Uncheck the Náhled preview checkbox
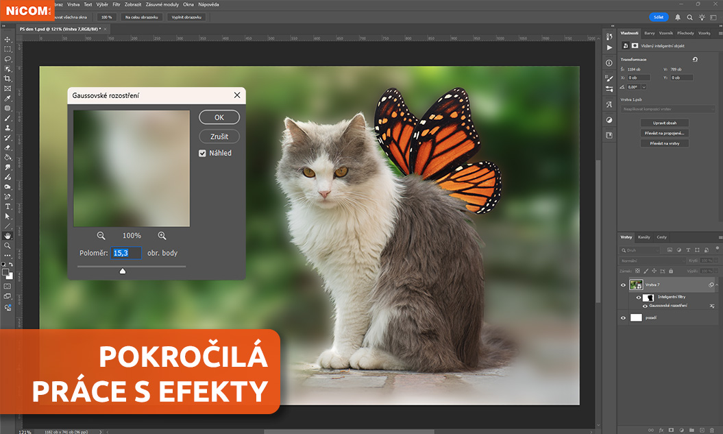 (203, 153)
